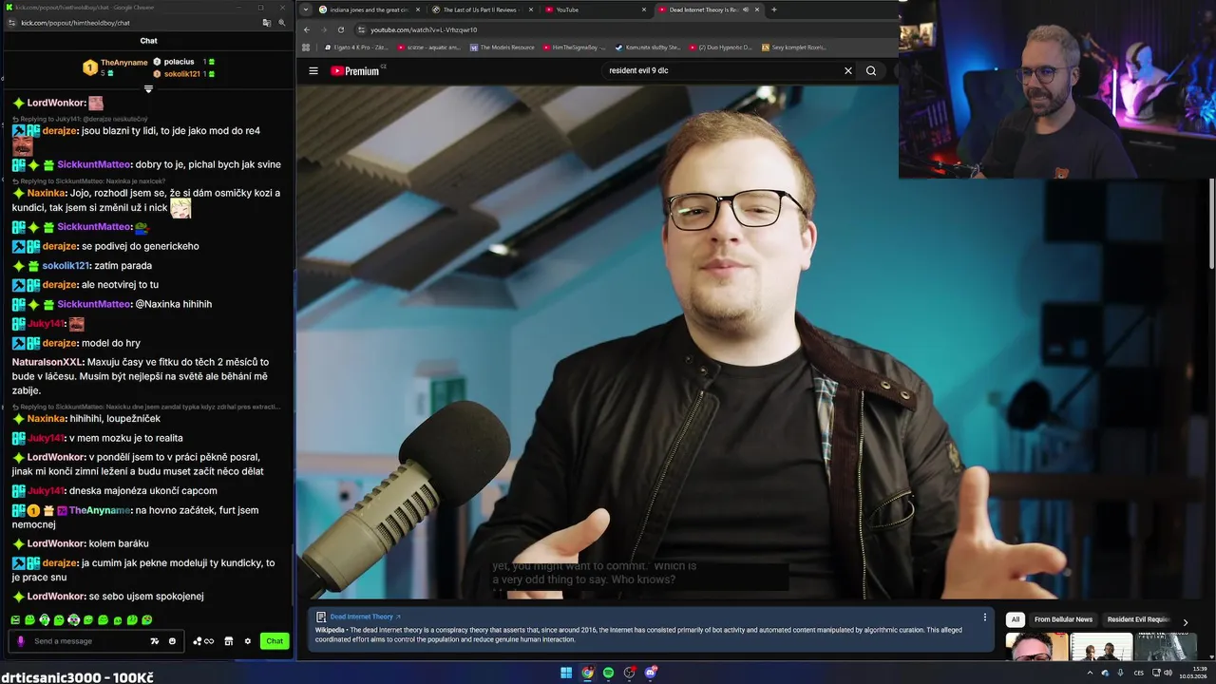Open Spotify from the taskbar
Screen dimensions: 1216x684
[608, 673]
